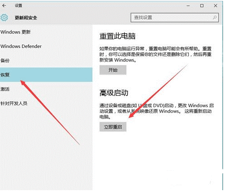Minimize the Settings window
This screenshot has width=228, height=196.
pos(188,6)
